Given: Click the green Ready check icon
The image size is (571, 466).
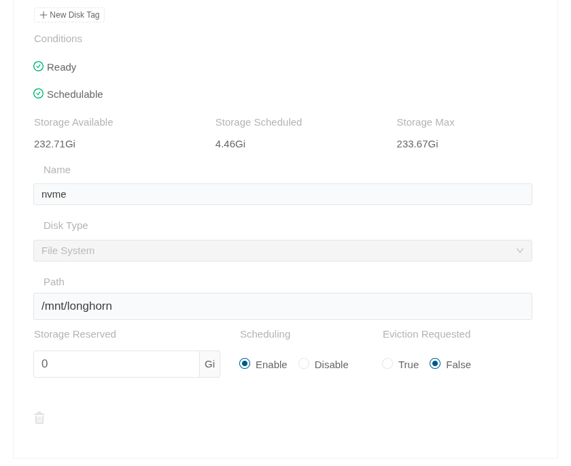Looking at the screenshot, I should point(38,67).
